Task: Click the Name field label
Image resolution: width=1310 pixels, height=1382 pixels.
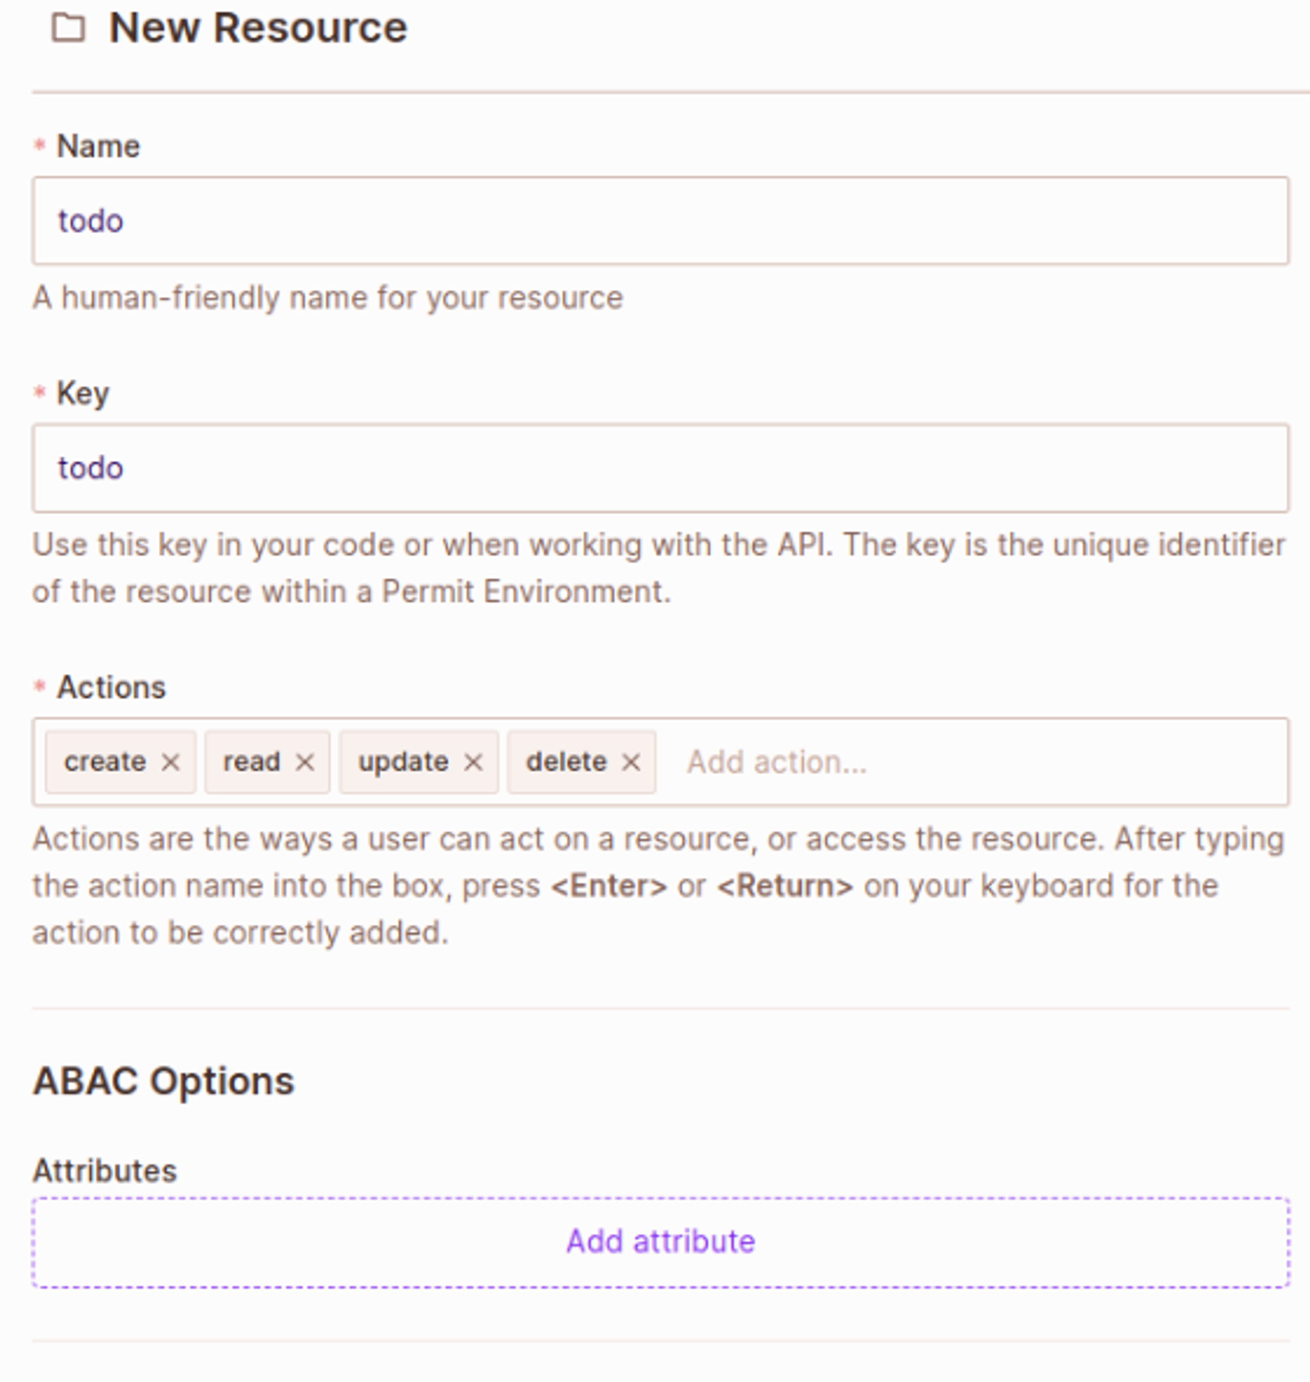Action: (98, 147)
